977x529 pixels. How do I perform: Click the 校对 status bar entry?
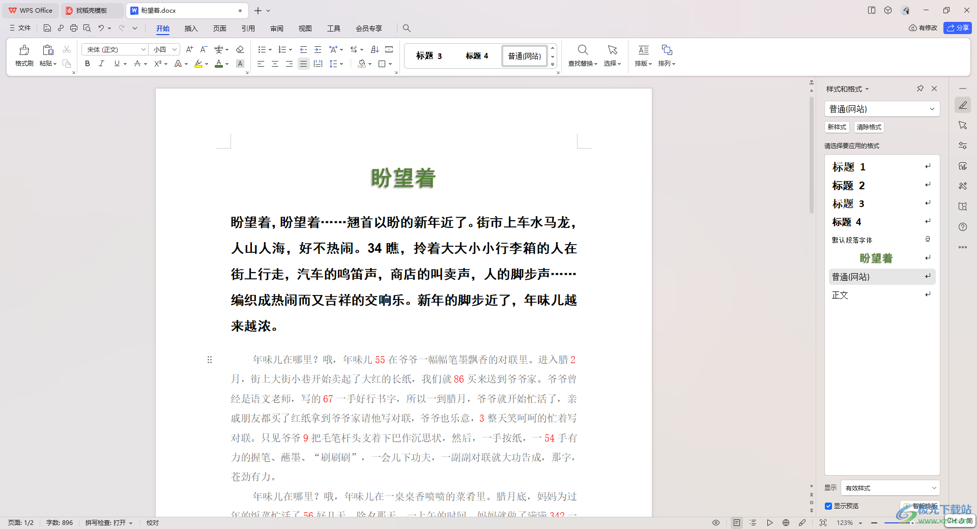(x=153, y=522)
